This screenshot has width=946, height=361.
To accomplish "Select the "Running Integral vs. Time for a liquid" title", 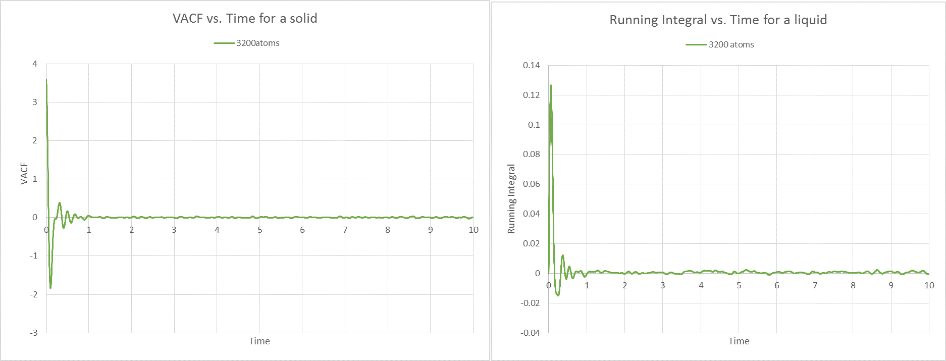I will point(718,20).
